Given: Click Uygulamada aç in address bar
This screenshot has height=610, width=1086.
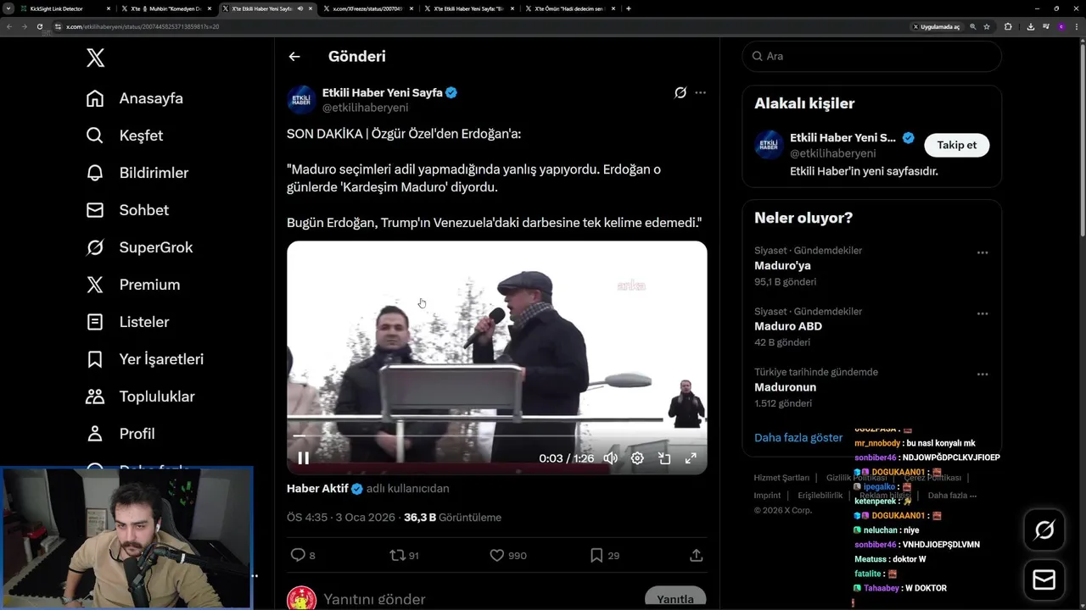Looking at the screenshot, I should pyautogui.click(x=937, y=26).
